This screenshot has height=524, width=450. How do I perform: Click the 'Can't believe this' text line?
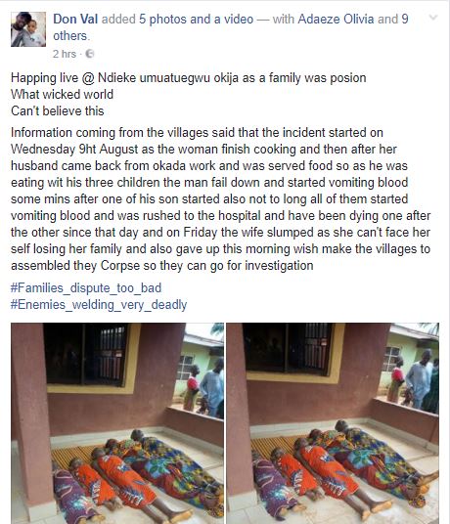57,110
